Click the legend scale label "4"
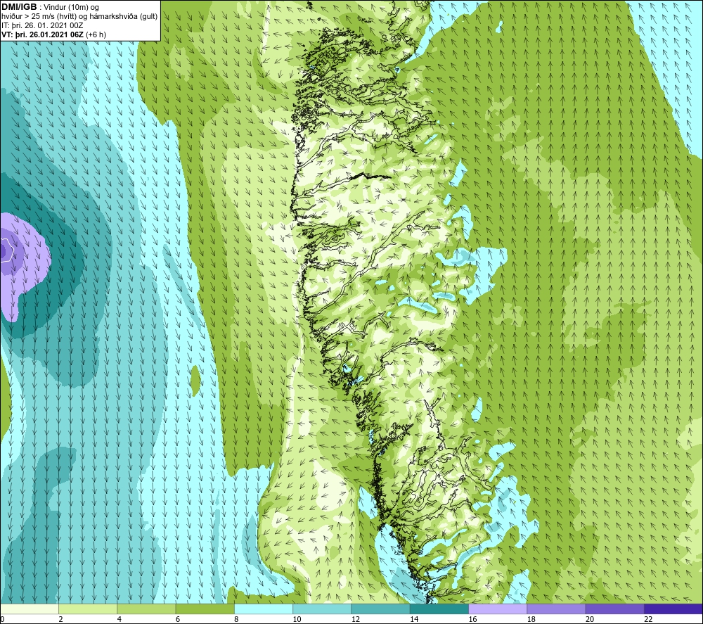Screen dimensions: 703x624 point(120,619)
